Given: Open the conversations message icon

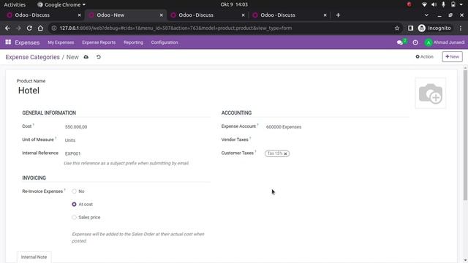Looking at the screenshot, I should (400, 42).
